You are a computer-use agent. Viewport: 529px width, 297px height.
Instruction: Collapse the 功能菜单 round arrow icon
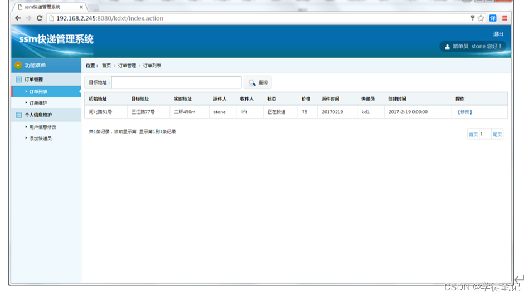pos(18,65)
